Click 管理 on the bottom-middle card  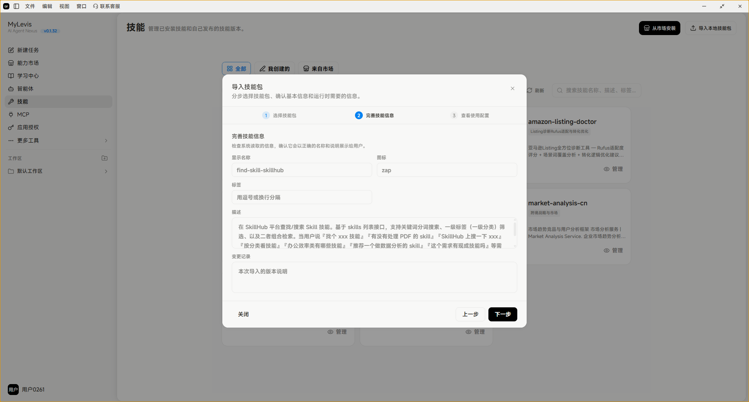pos(475,332)
